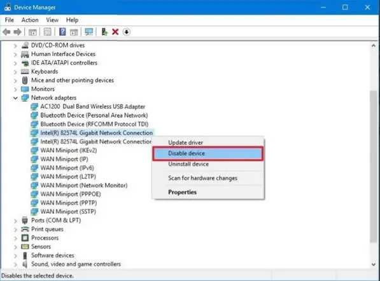The image size is (380, 281).
Task: Open the File menu
Action: [x=10, y=20]
